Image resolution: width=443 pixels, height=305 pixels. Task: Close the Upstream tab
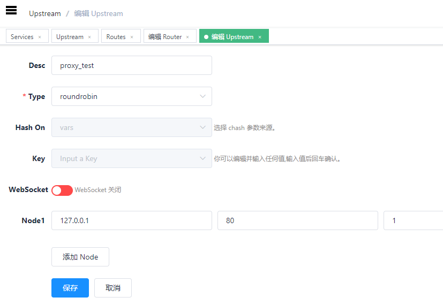(x=89, y=37)
